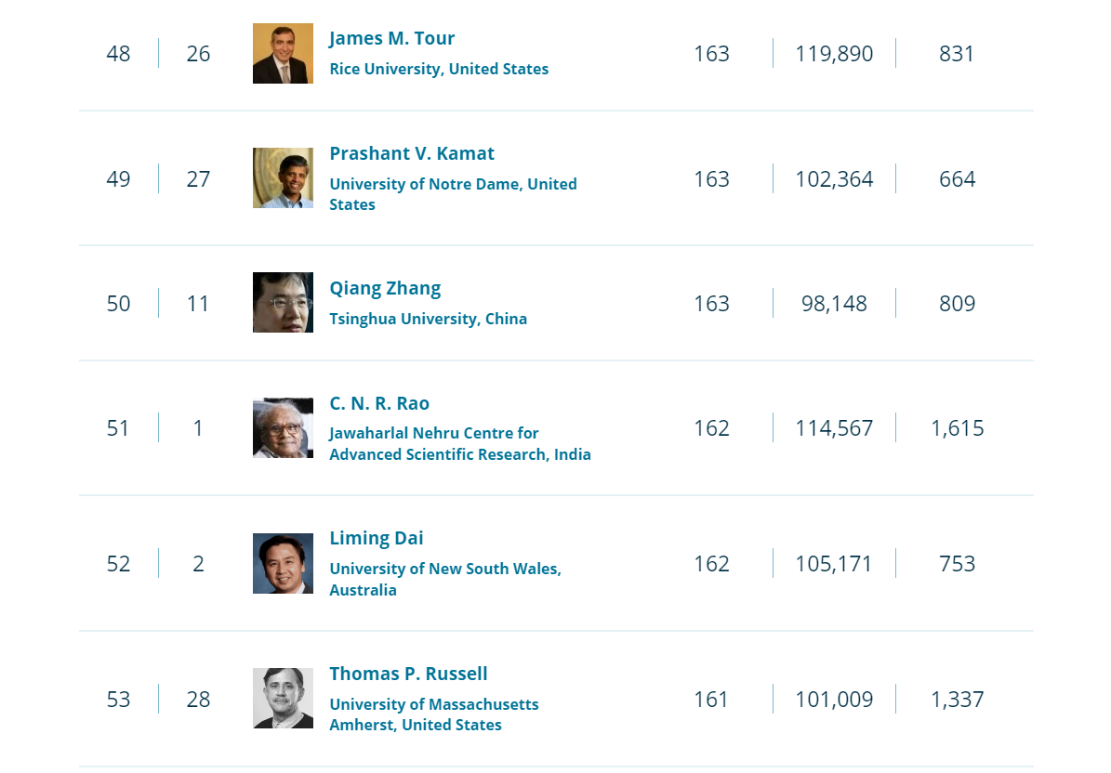Open University of Notre Dame affiliation link
The width and height of the screenshot is (1111, 773).
[453, 194]
